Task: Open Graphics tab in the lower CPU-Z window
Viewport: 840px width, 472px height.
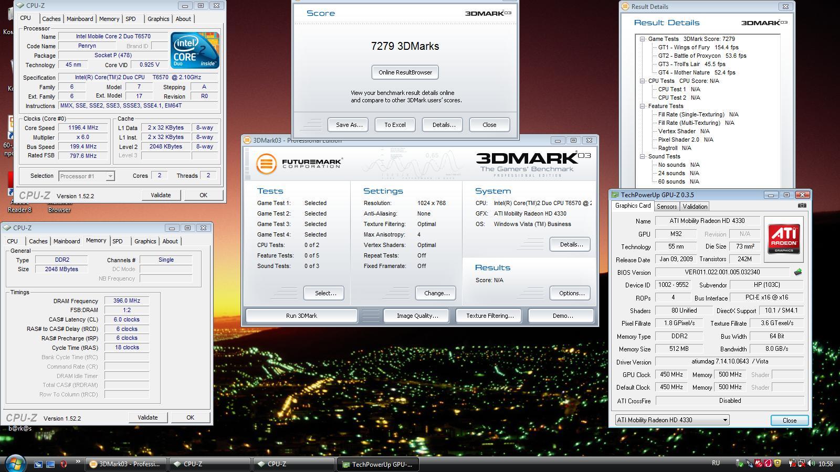Action: coord(145,241)
